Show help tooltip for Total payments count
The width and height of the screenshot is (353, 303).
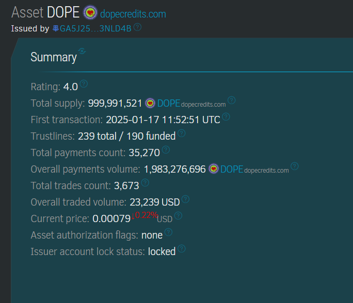[166, 150]
